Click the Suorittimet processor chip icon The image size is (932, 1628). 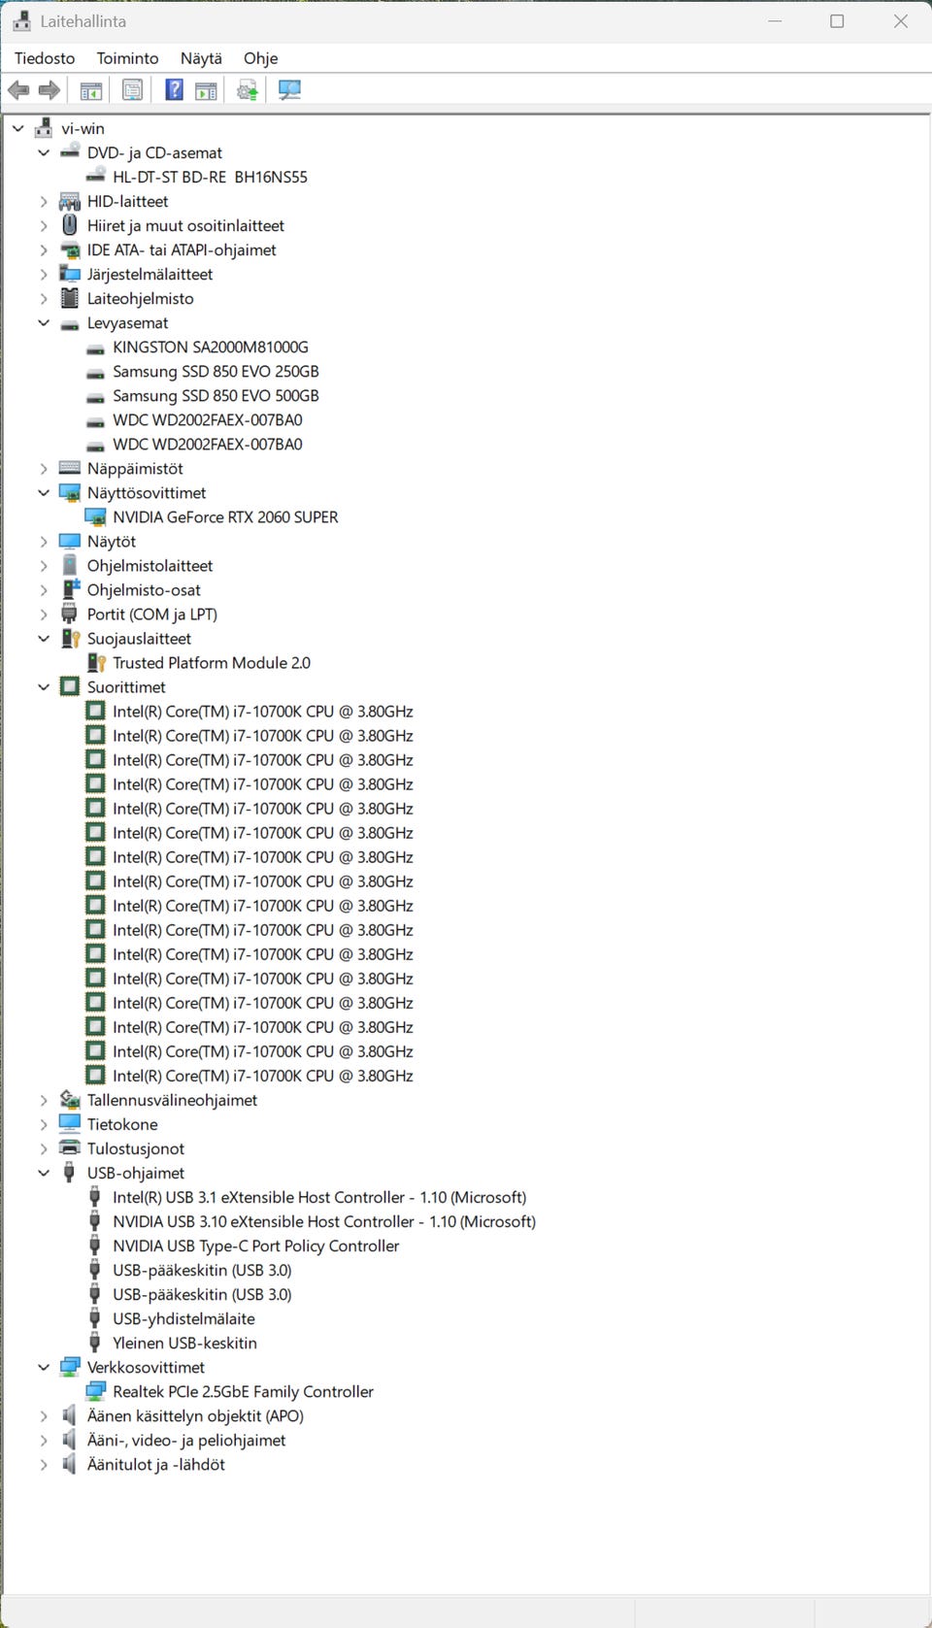pyautogui.click(x=70, y=686)
